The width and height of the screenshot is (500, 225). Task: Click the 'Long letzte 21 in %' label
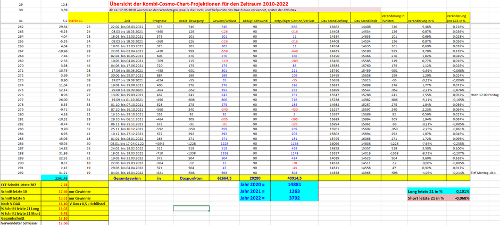coord(426,191)
